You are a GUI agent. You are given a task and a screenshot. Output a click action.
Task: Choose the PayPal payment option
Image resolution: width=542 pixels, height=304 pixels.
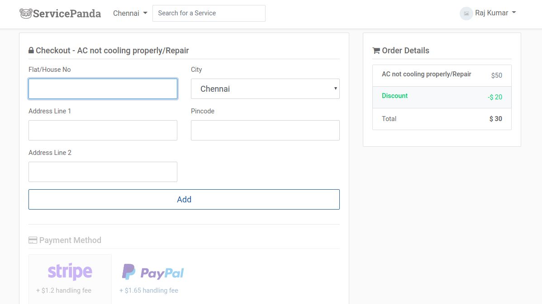point(153,272)
